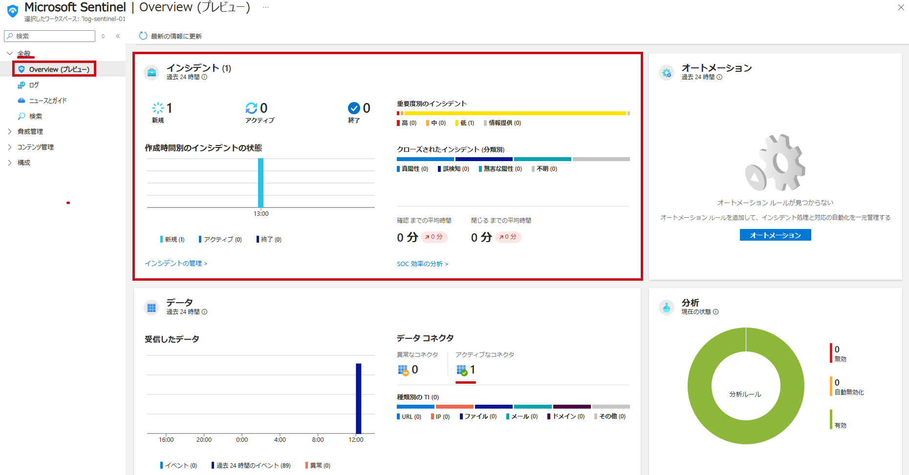Click the magnifier icon beside 検索 item
This screenshot has width=909, height=475.
pos(21,116)
